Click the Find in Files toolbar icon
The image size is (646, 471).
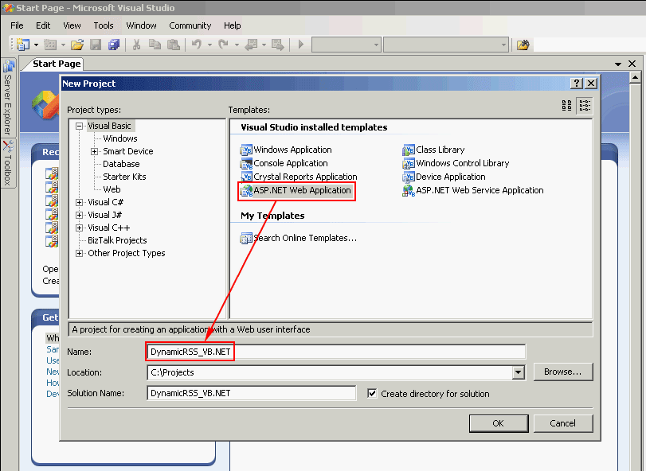[523, 45]
